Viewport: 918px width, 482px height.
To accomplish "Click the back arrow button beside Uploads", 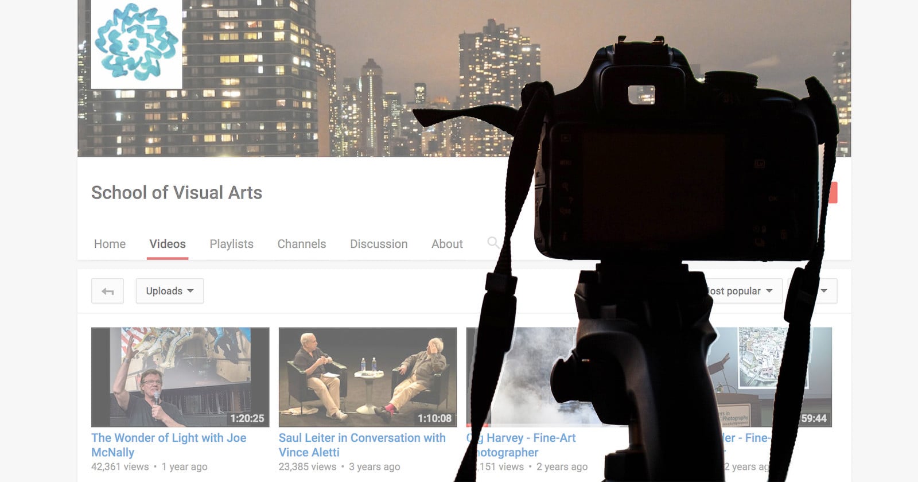I will (x=107, y=291).
